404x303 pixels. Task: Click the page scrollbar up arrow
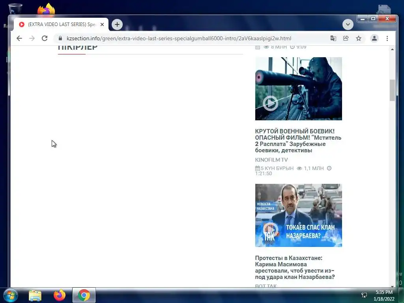tap(392, 49)
